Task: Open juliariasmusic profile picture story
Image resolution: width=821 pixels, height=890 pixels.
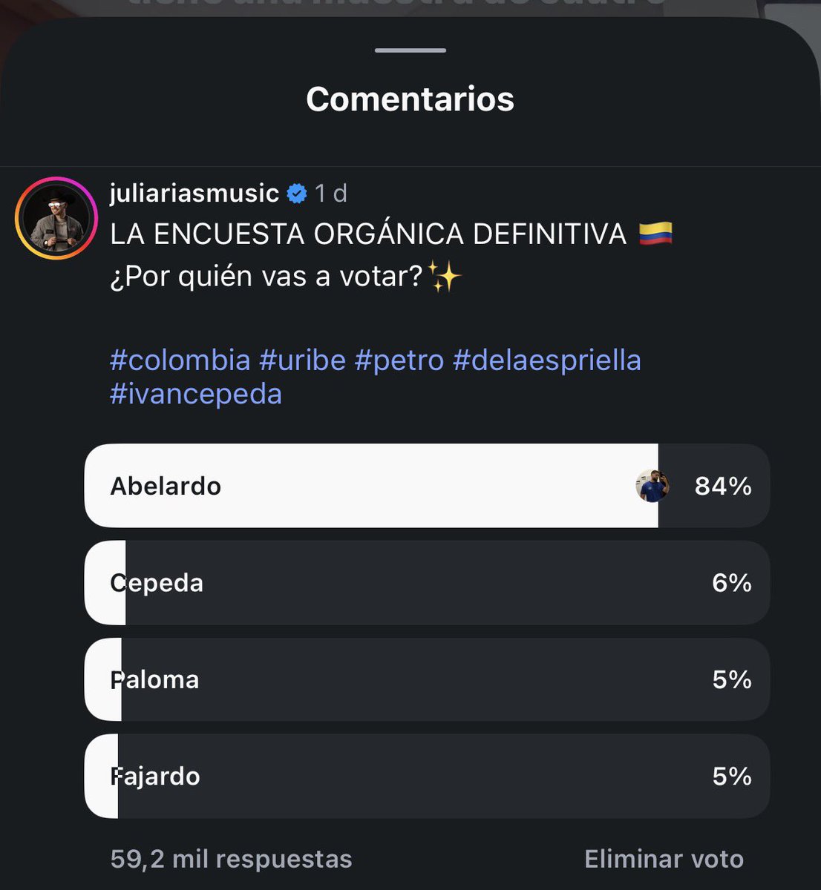Action: 56,218
